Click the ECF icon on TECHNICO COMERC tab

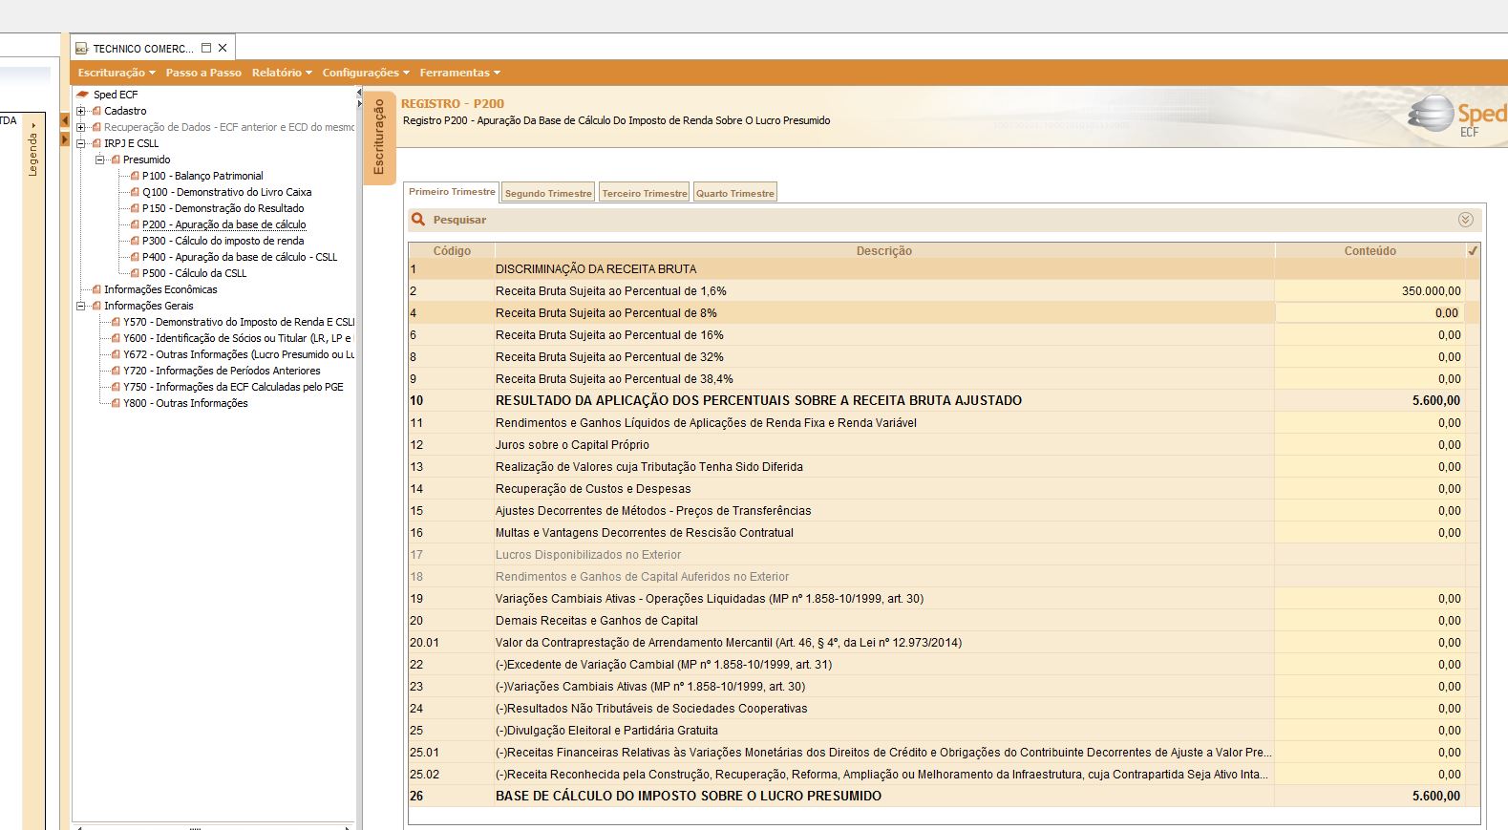[82, 49]
